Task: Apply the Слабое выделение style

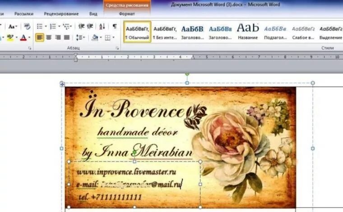Action: click(303, 32)
